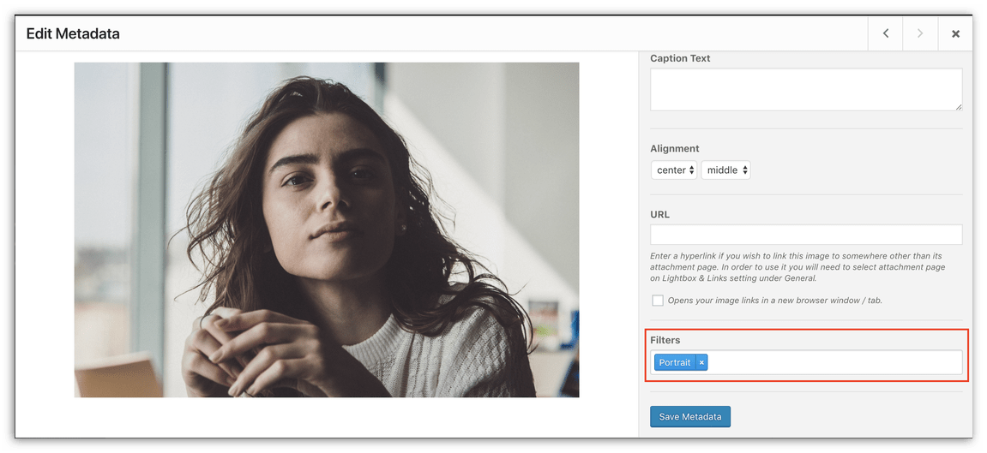Click into the URL input field

[806, 235]
